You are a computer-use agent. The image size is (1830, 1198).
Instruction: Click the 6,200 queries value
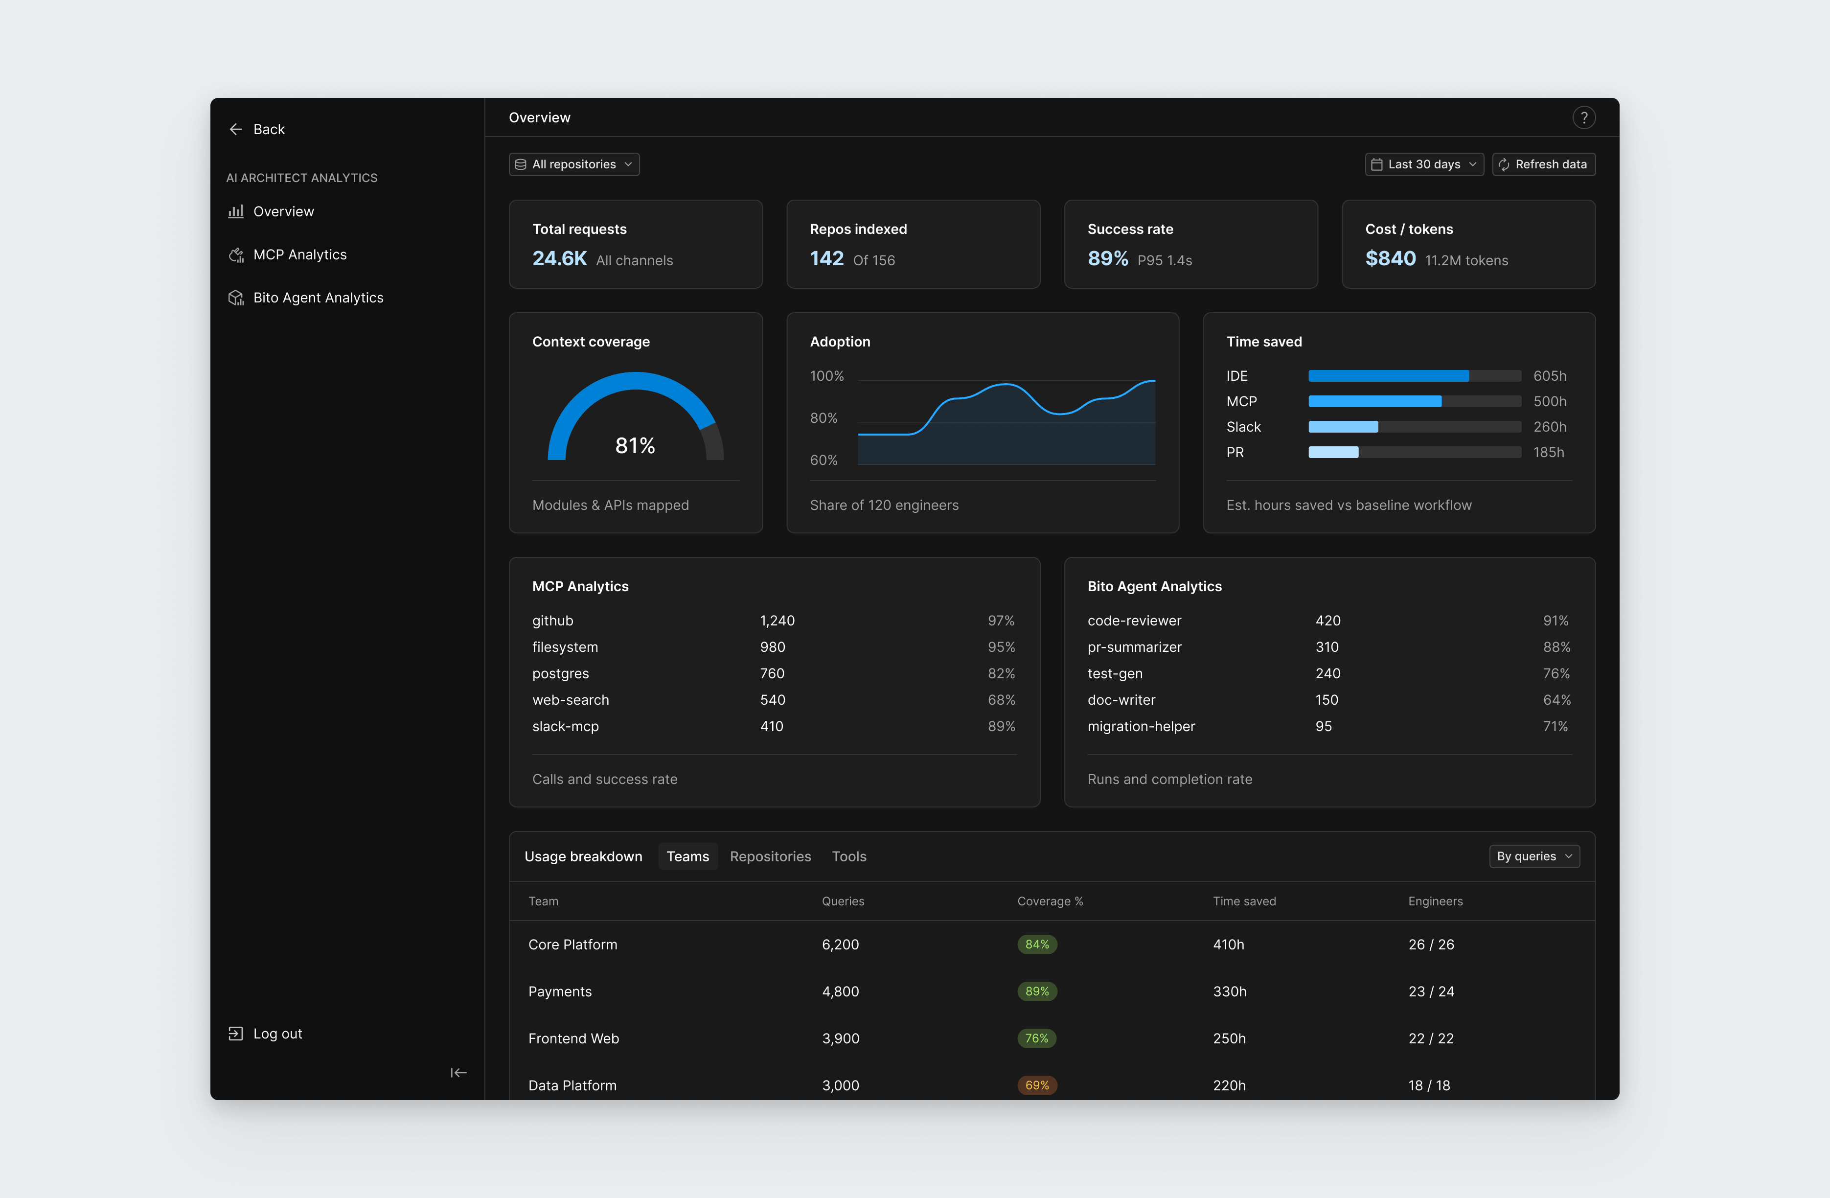(840, 944)
